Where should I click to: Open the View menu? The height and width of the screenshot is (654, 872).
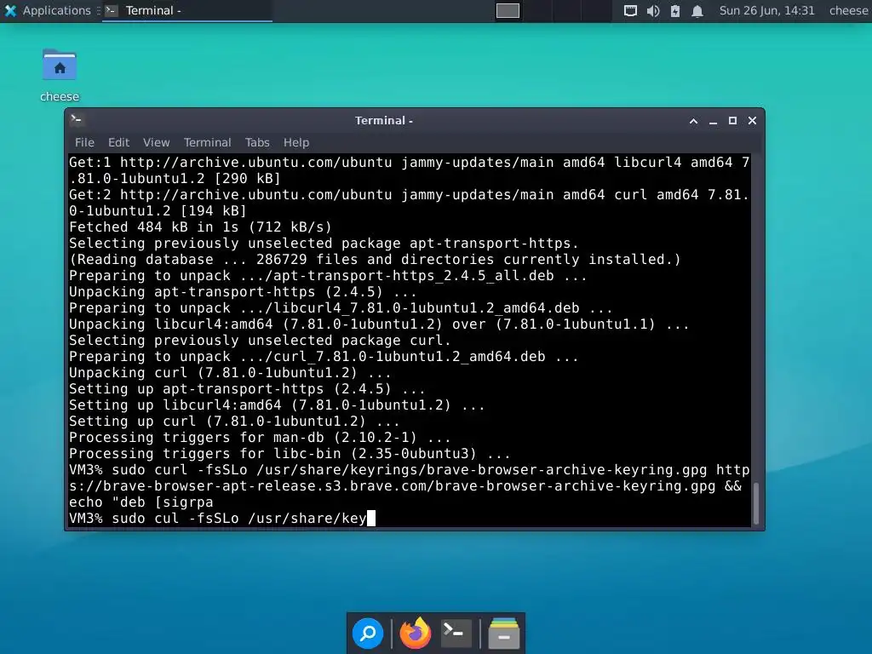click(157, 142)
